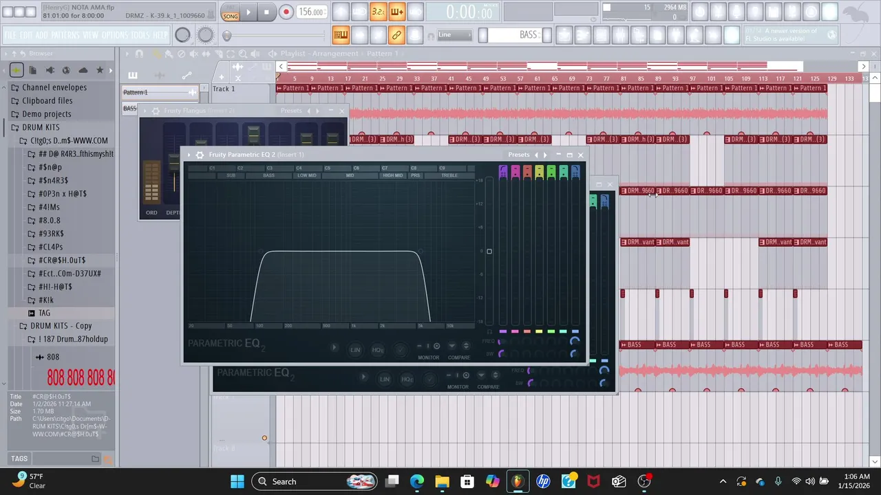
Task: Open the PATTERNS menu
Action: 64,34
